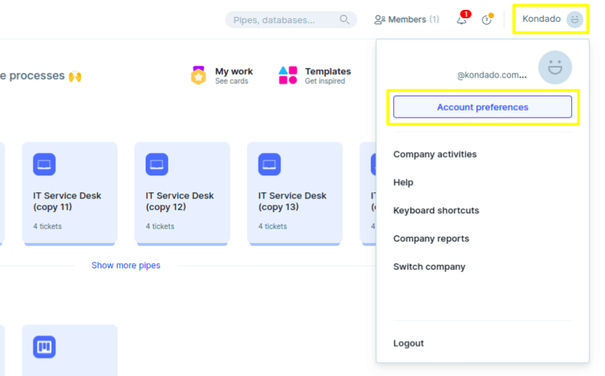
Task: Click the large smiley avatar in menu
Action: [555, 68]
